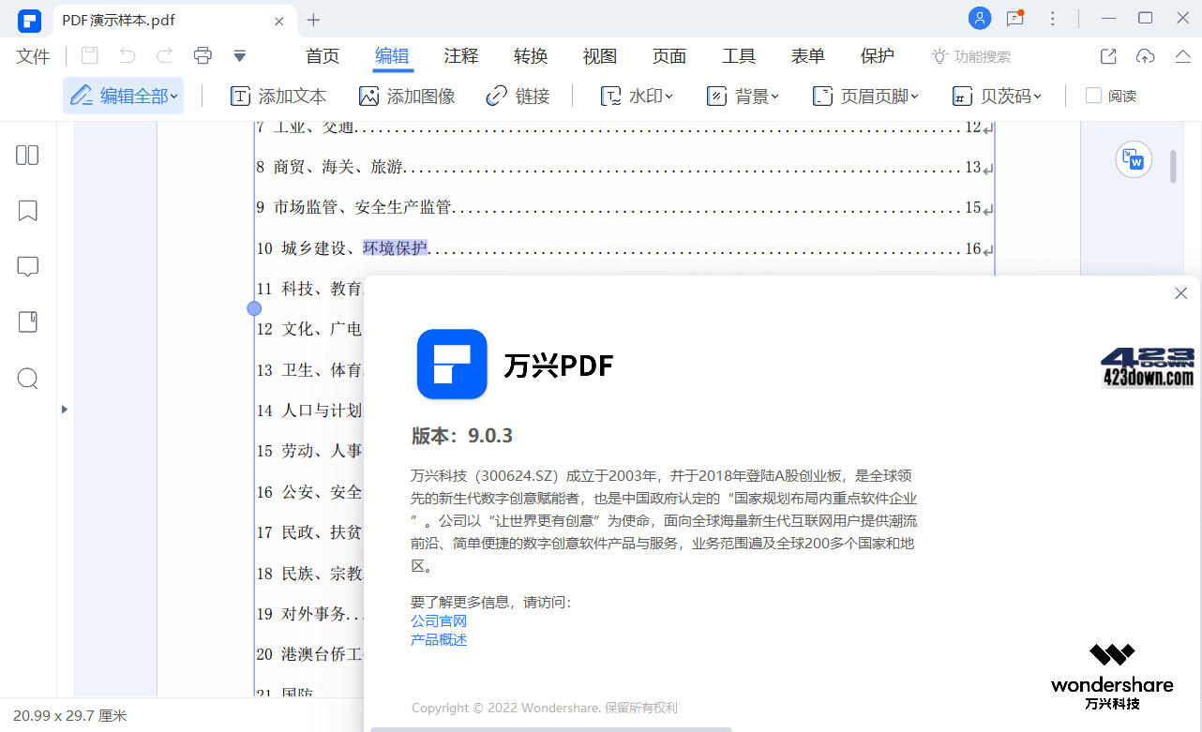Open the 文件 menu

33,55
